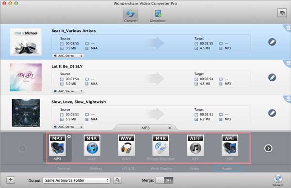Show previous formats with left arrow

[x=23, y=148]
